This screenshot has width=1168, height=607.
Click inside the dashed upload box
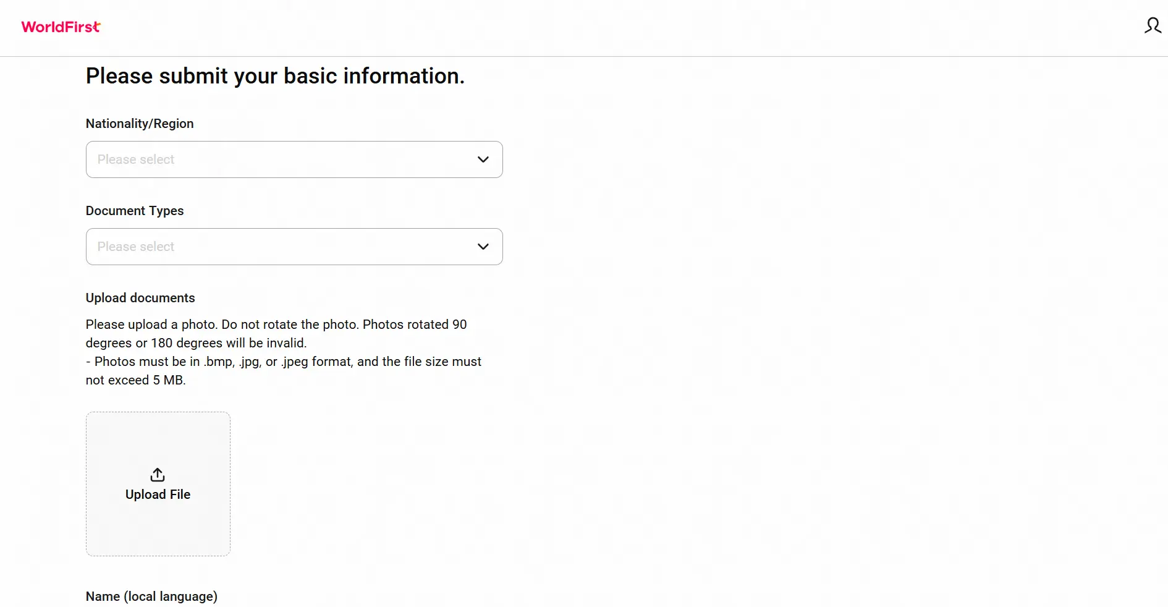click(x=158, y=484)
